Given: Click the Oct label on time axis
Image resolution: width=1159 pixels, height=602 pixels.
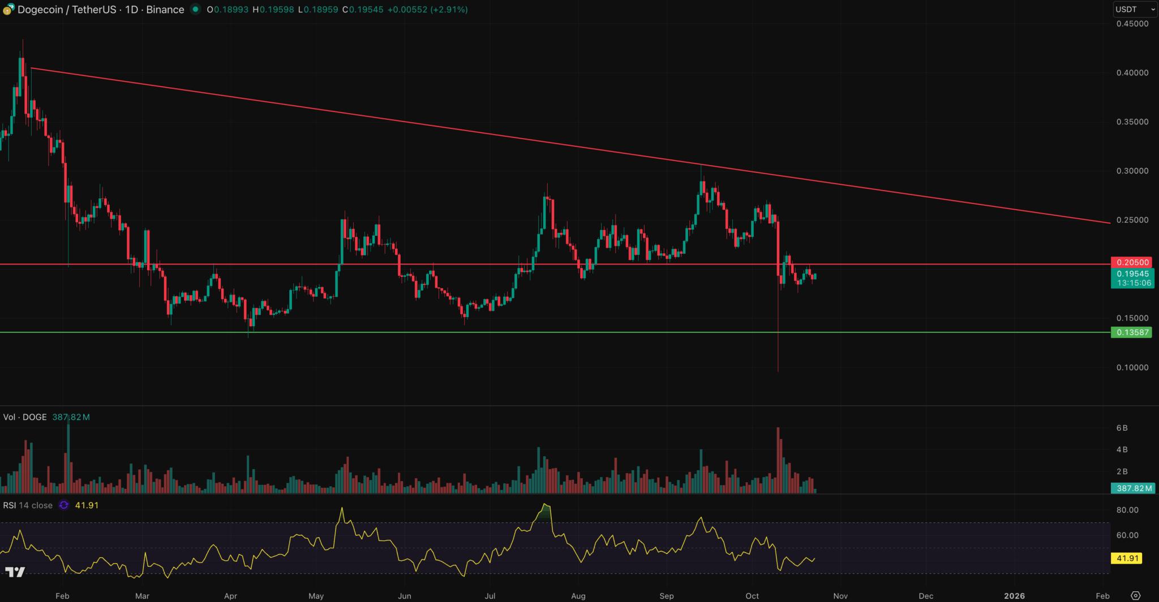Looking at the screenshot, I should (x=752, y=596).
